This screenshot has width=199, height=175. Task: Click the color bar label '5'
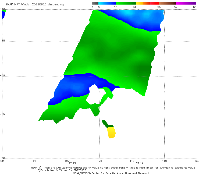[99, 7]
